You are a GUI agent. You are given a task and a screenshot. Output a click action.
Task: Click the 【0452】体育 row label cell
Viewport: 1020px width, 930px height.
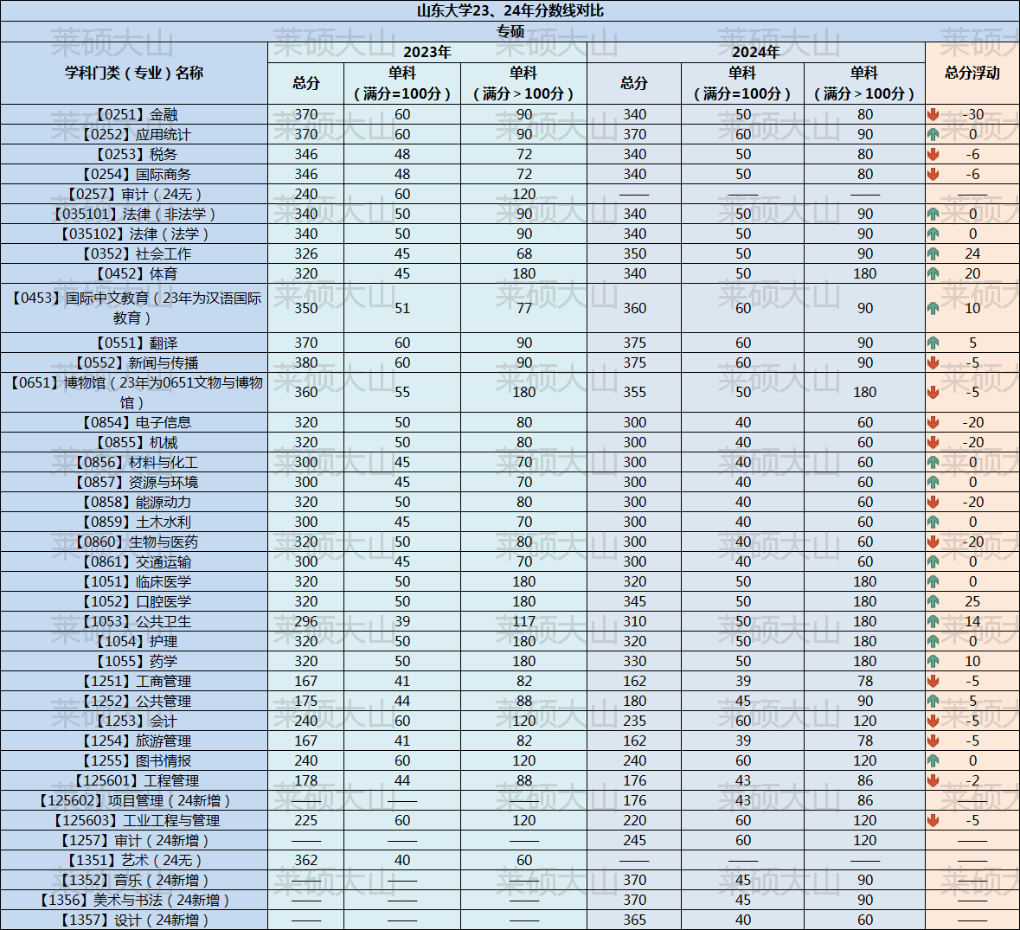(x=134, y=273)
